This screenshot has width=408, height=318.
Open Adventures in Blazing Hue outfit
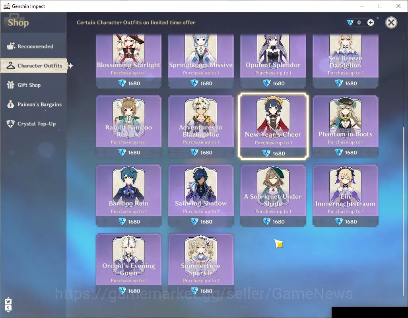200,126
